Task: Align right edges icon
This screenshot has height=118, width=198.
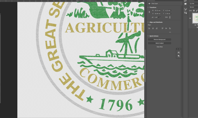Action: (x=157, y=28)
